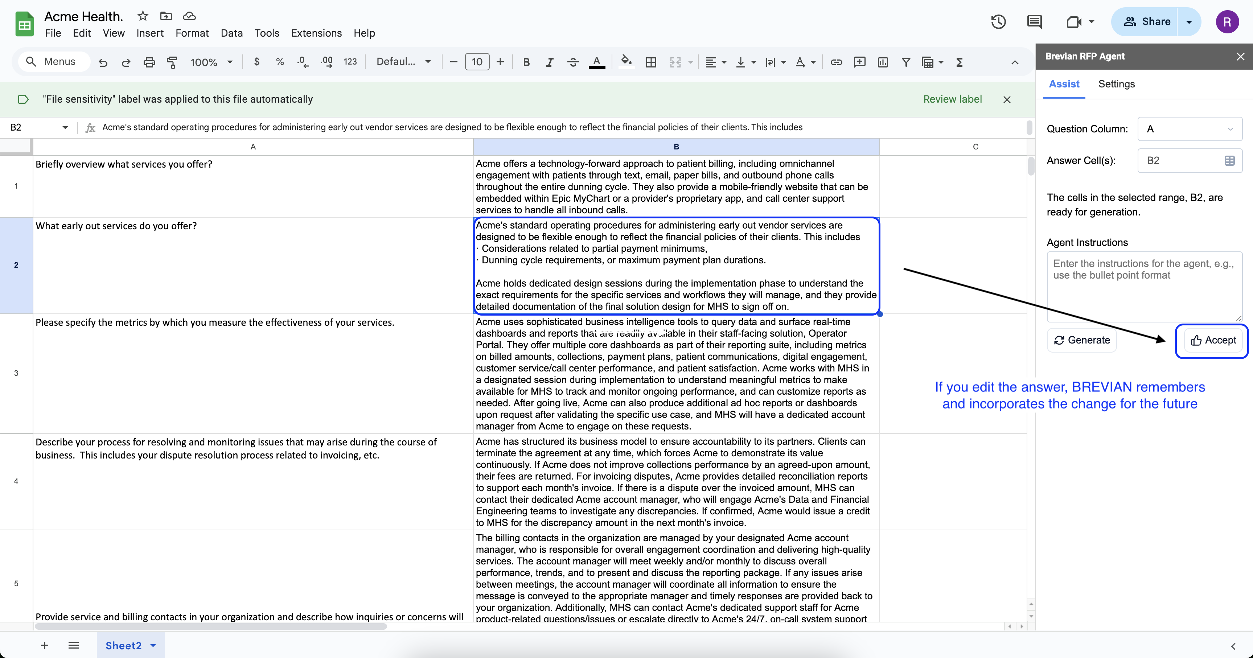Open the File menu
This screenshot has width=1253, height=658.
pyautogui.click(x=53, y=33)
